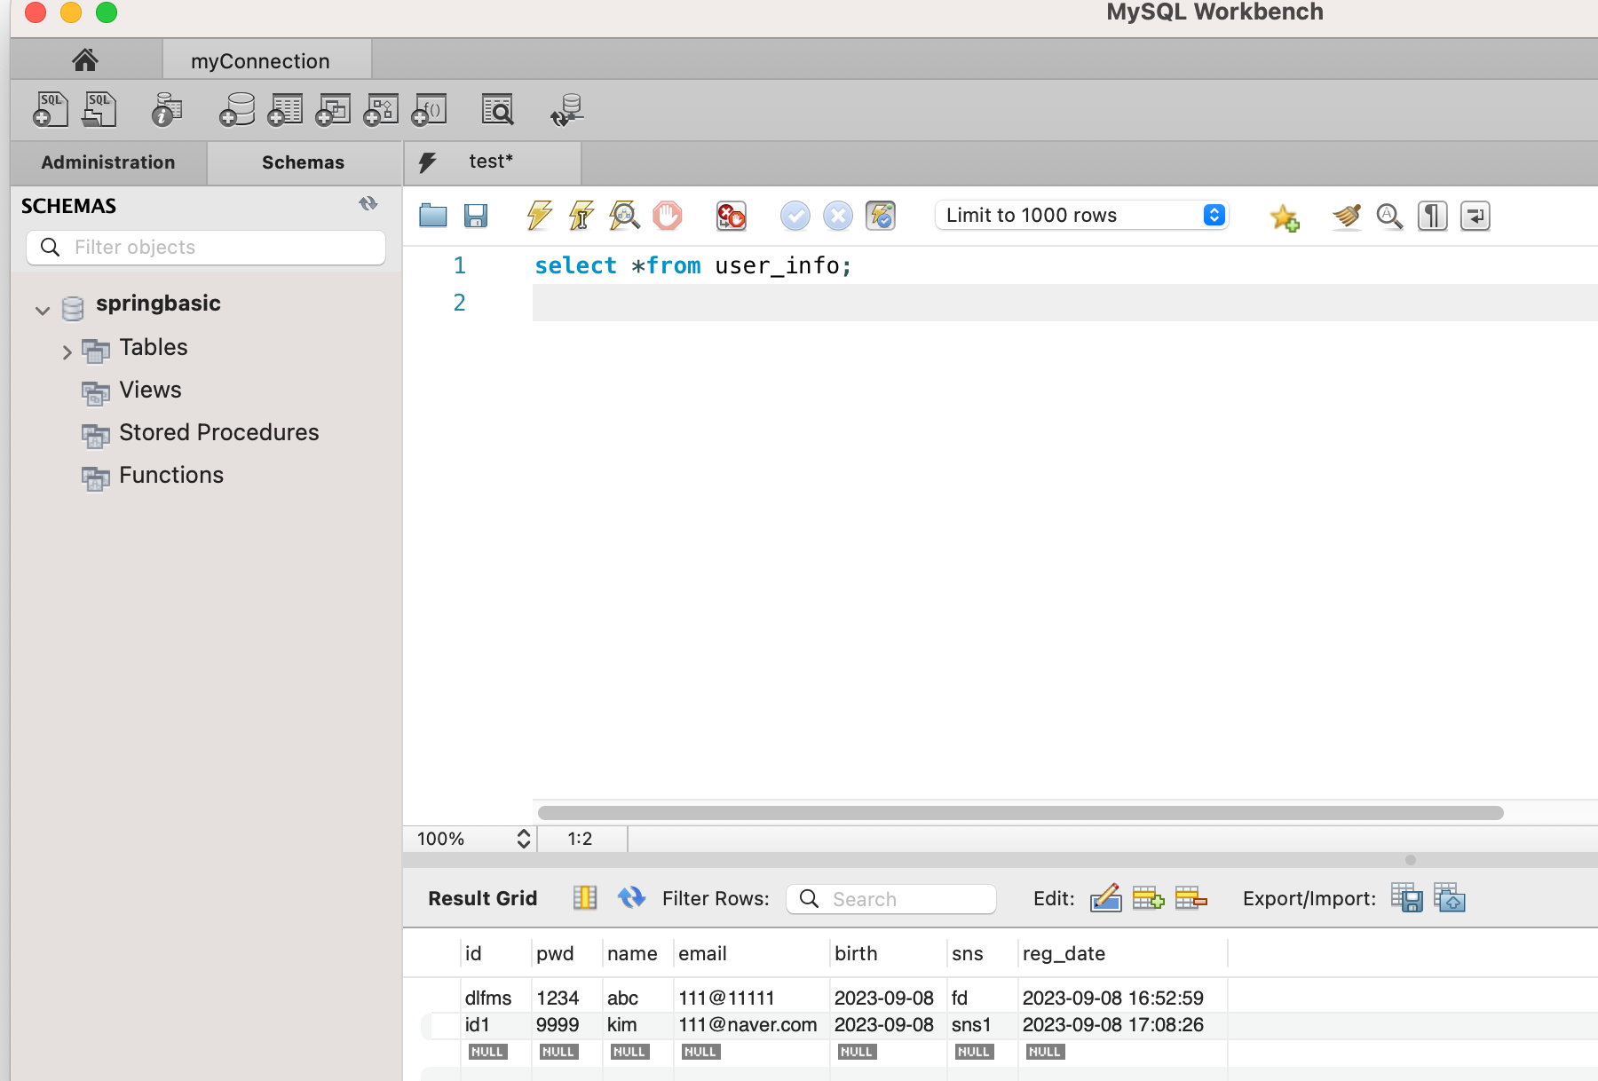
Task: Switch to the Administration tab
Action: [108, 162]
